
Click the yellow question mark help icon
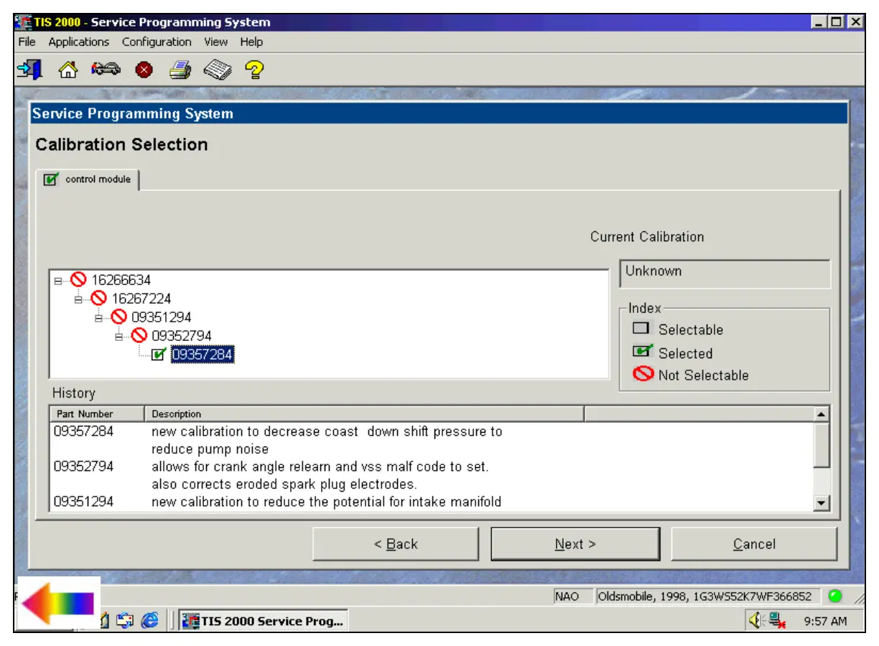(254, 70)
